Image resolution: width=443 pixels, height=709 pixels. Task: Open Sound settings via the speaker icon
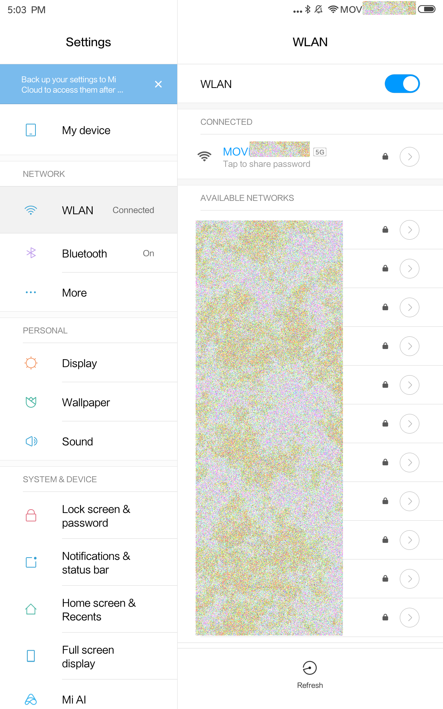coord(31,441)
